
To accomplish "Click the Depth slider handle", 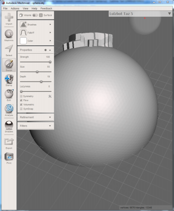I will [x=41, y=82].
